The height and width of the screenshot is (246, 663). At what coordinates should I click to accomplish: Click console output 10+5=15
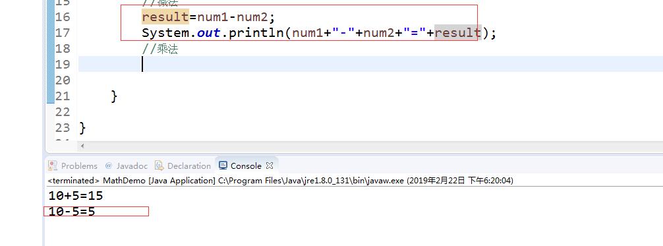click(76, 196)
